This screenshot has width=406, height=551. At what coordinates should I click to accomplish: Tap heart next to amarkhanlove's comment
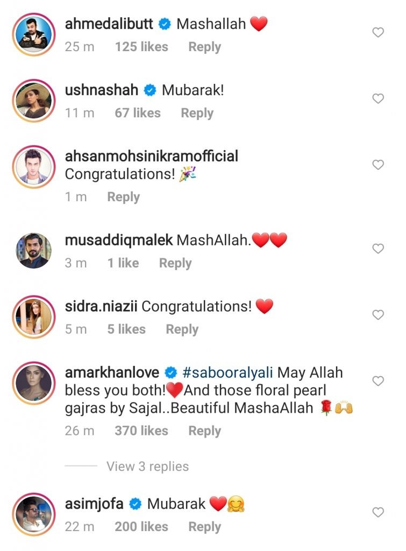point(378,381)
